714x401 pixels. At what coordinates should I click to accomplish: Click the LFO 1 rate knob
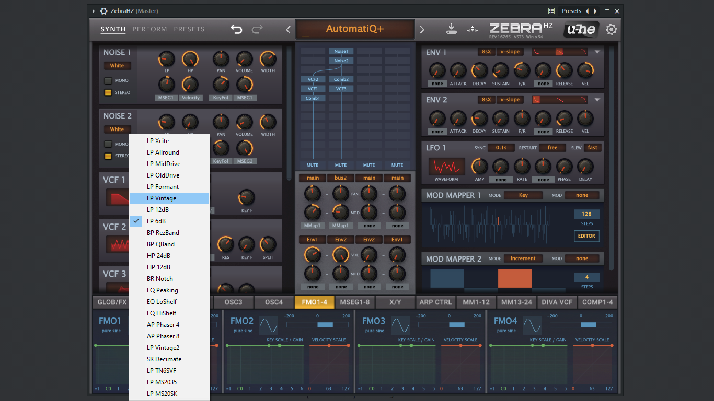pos(522,167)
